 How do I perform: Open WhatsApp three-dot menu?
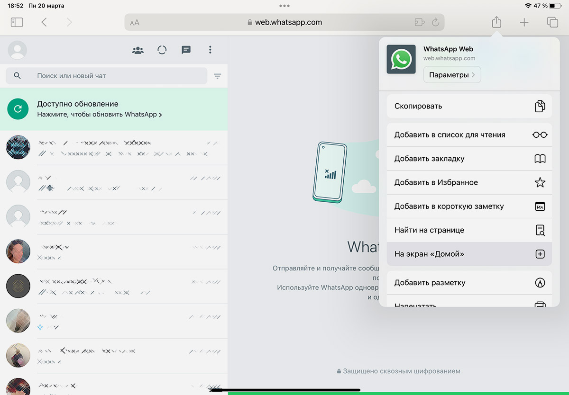click(x=211, y=50)
